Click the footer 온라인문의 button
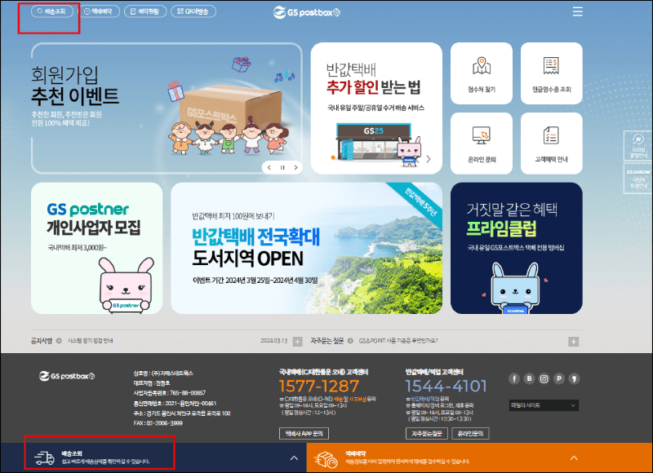This screenshot has height=473, width=653. (x=471, y=434)
